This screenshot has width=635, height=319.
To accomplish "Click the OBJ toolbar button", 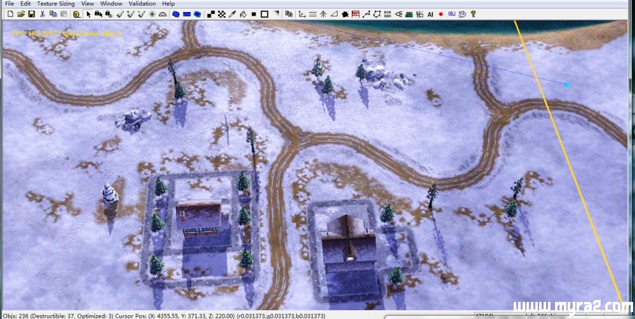I will (x=451, y=13).
